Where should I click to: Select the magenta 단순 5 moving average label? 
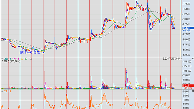pos(16,59)
